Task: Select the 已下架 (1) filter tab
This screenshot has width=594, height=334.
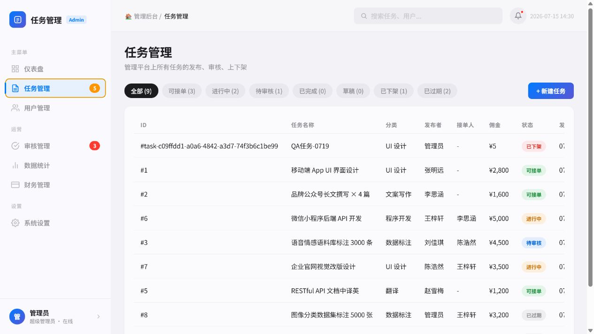Action: click(x=393, y=91)
